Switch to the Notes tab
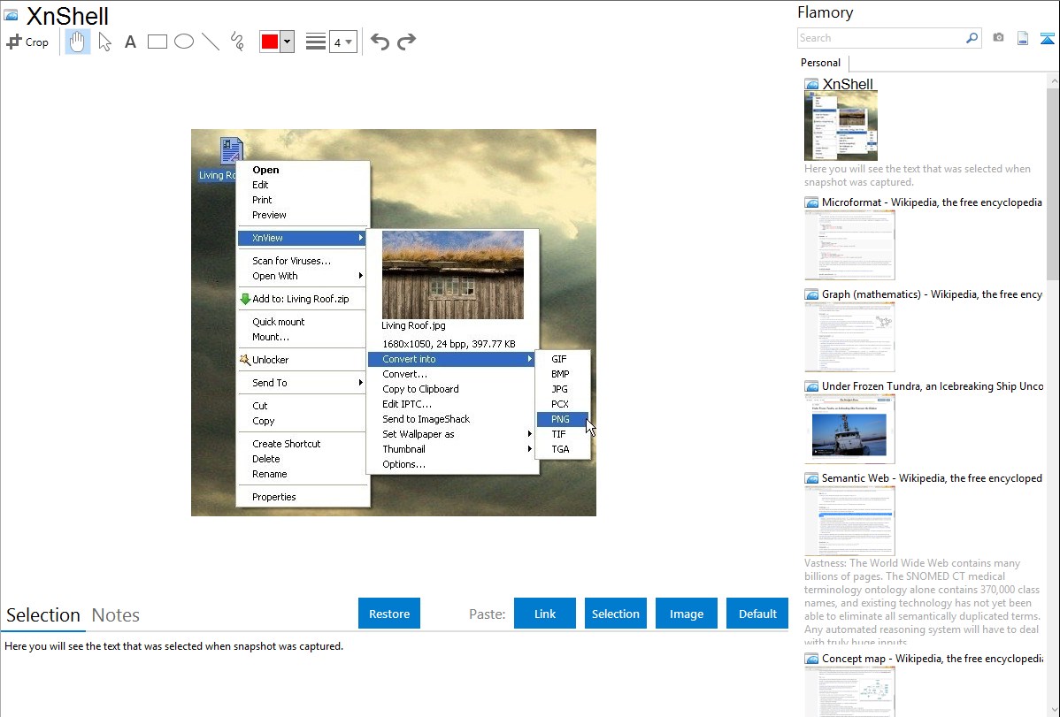This screenshot has height=717, width=1060. (x=116, y=615)
